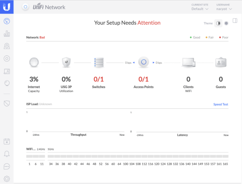Open the Events calendar icon in sidebar
The width and height of the screenshot is (242, 184).
tap(7, 141)
